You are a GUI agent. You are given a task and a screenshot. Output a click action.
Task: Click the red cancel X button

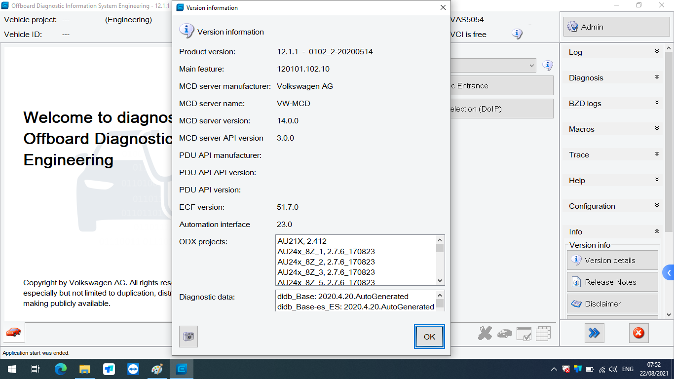[638, 334]
